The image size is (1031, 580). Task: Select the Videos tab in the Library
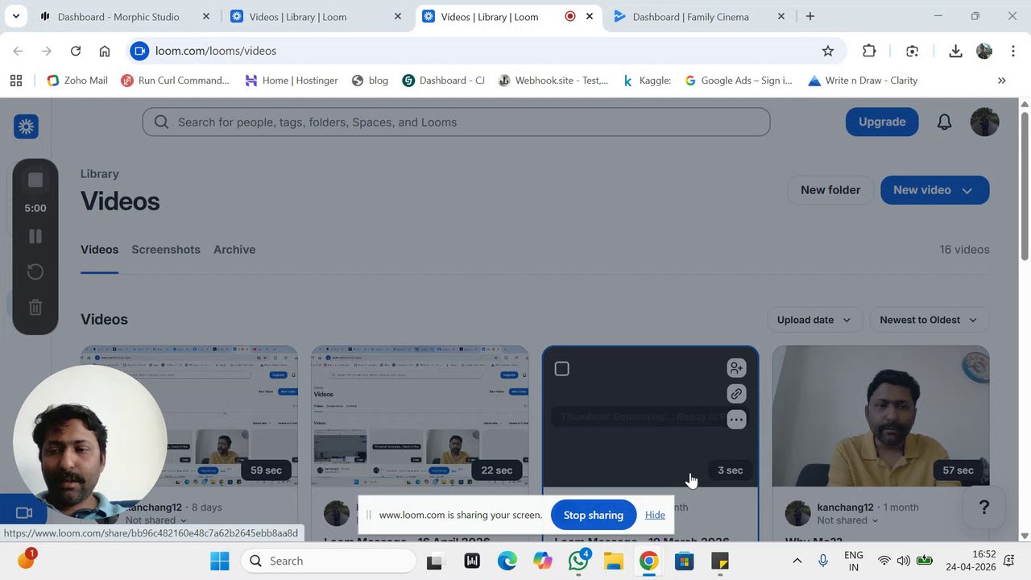99,250
